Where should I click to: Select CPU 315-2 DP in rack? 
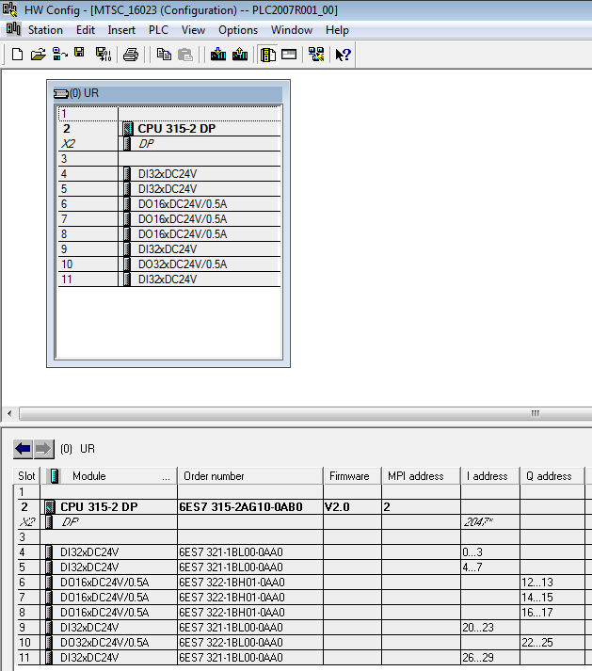point(176,129)
